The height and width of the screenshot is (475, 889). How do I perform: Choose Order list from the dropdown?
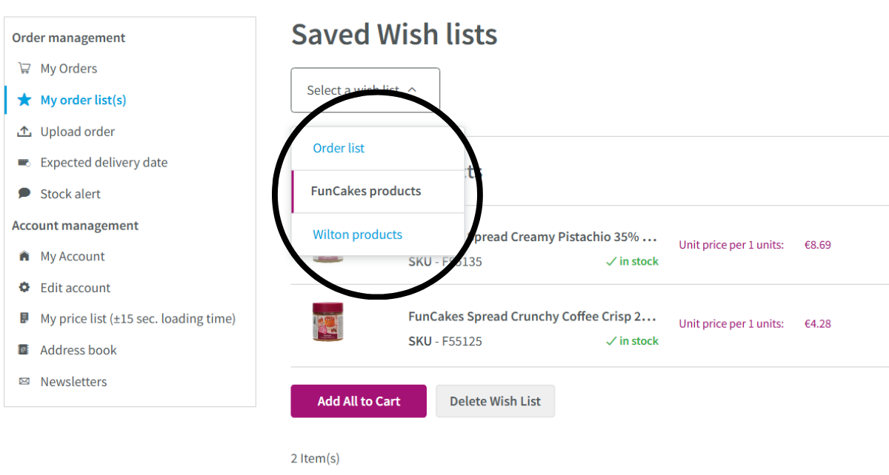pos(339,149)
